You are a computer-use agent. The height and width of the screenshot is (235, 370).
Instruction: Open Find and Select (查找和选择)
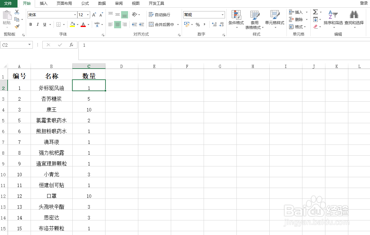coord(354,19)
